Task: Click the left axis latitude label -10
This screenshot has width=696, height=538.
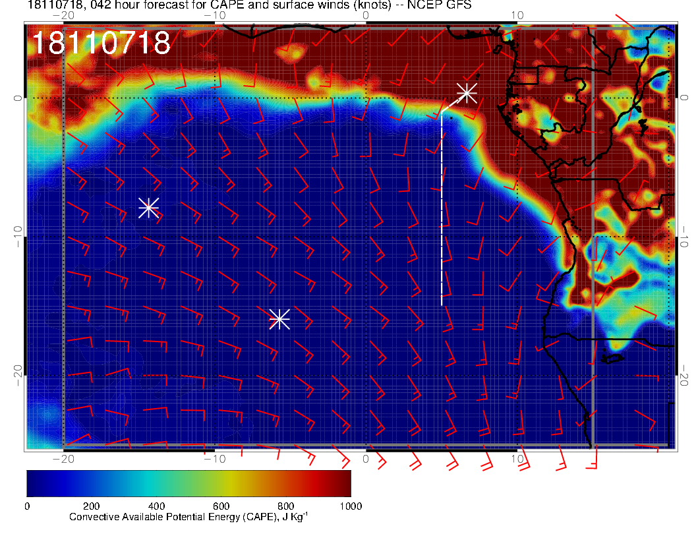Action: [17, 237]
